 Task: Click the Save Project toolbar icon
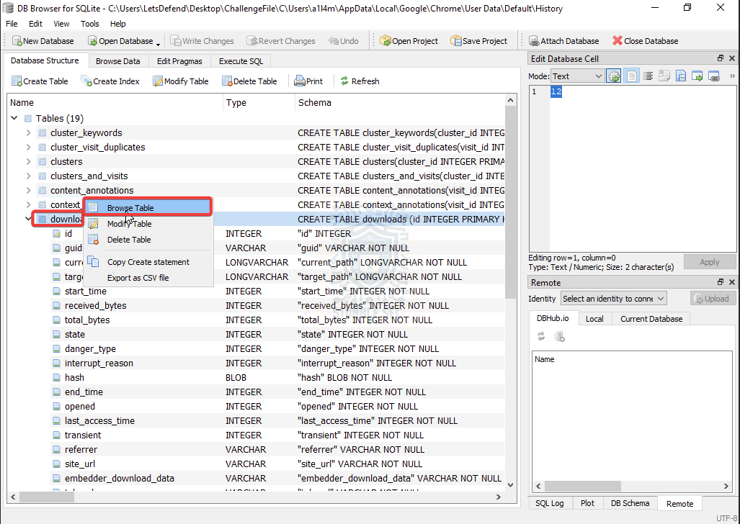point(456,41)
